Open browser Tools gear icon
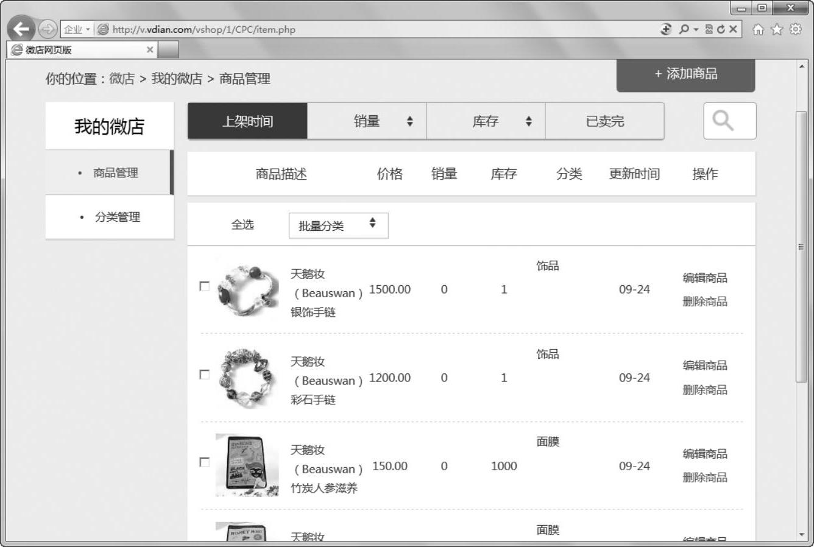Screen dimensions: 814x547 (796, 29)
